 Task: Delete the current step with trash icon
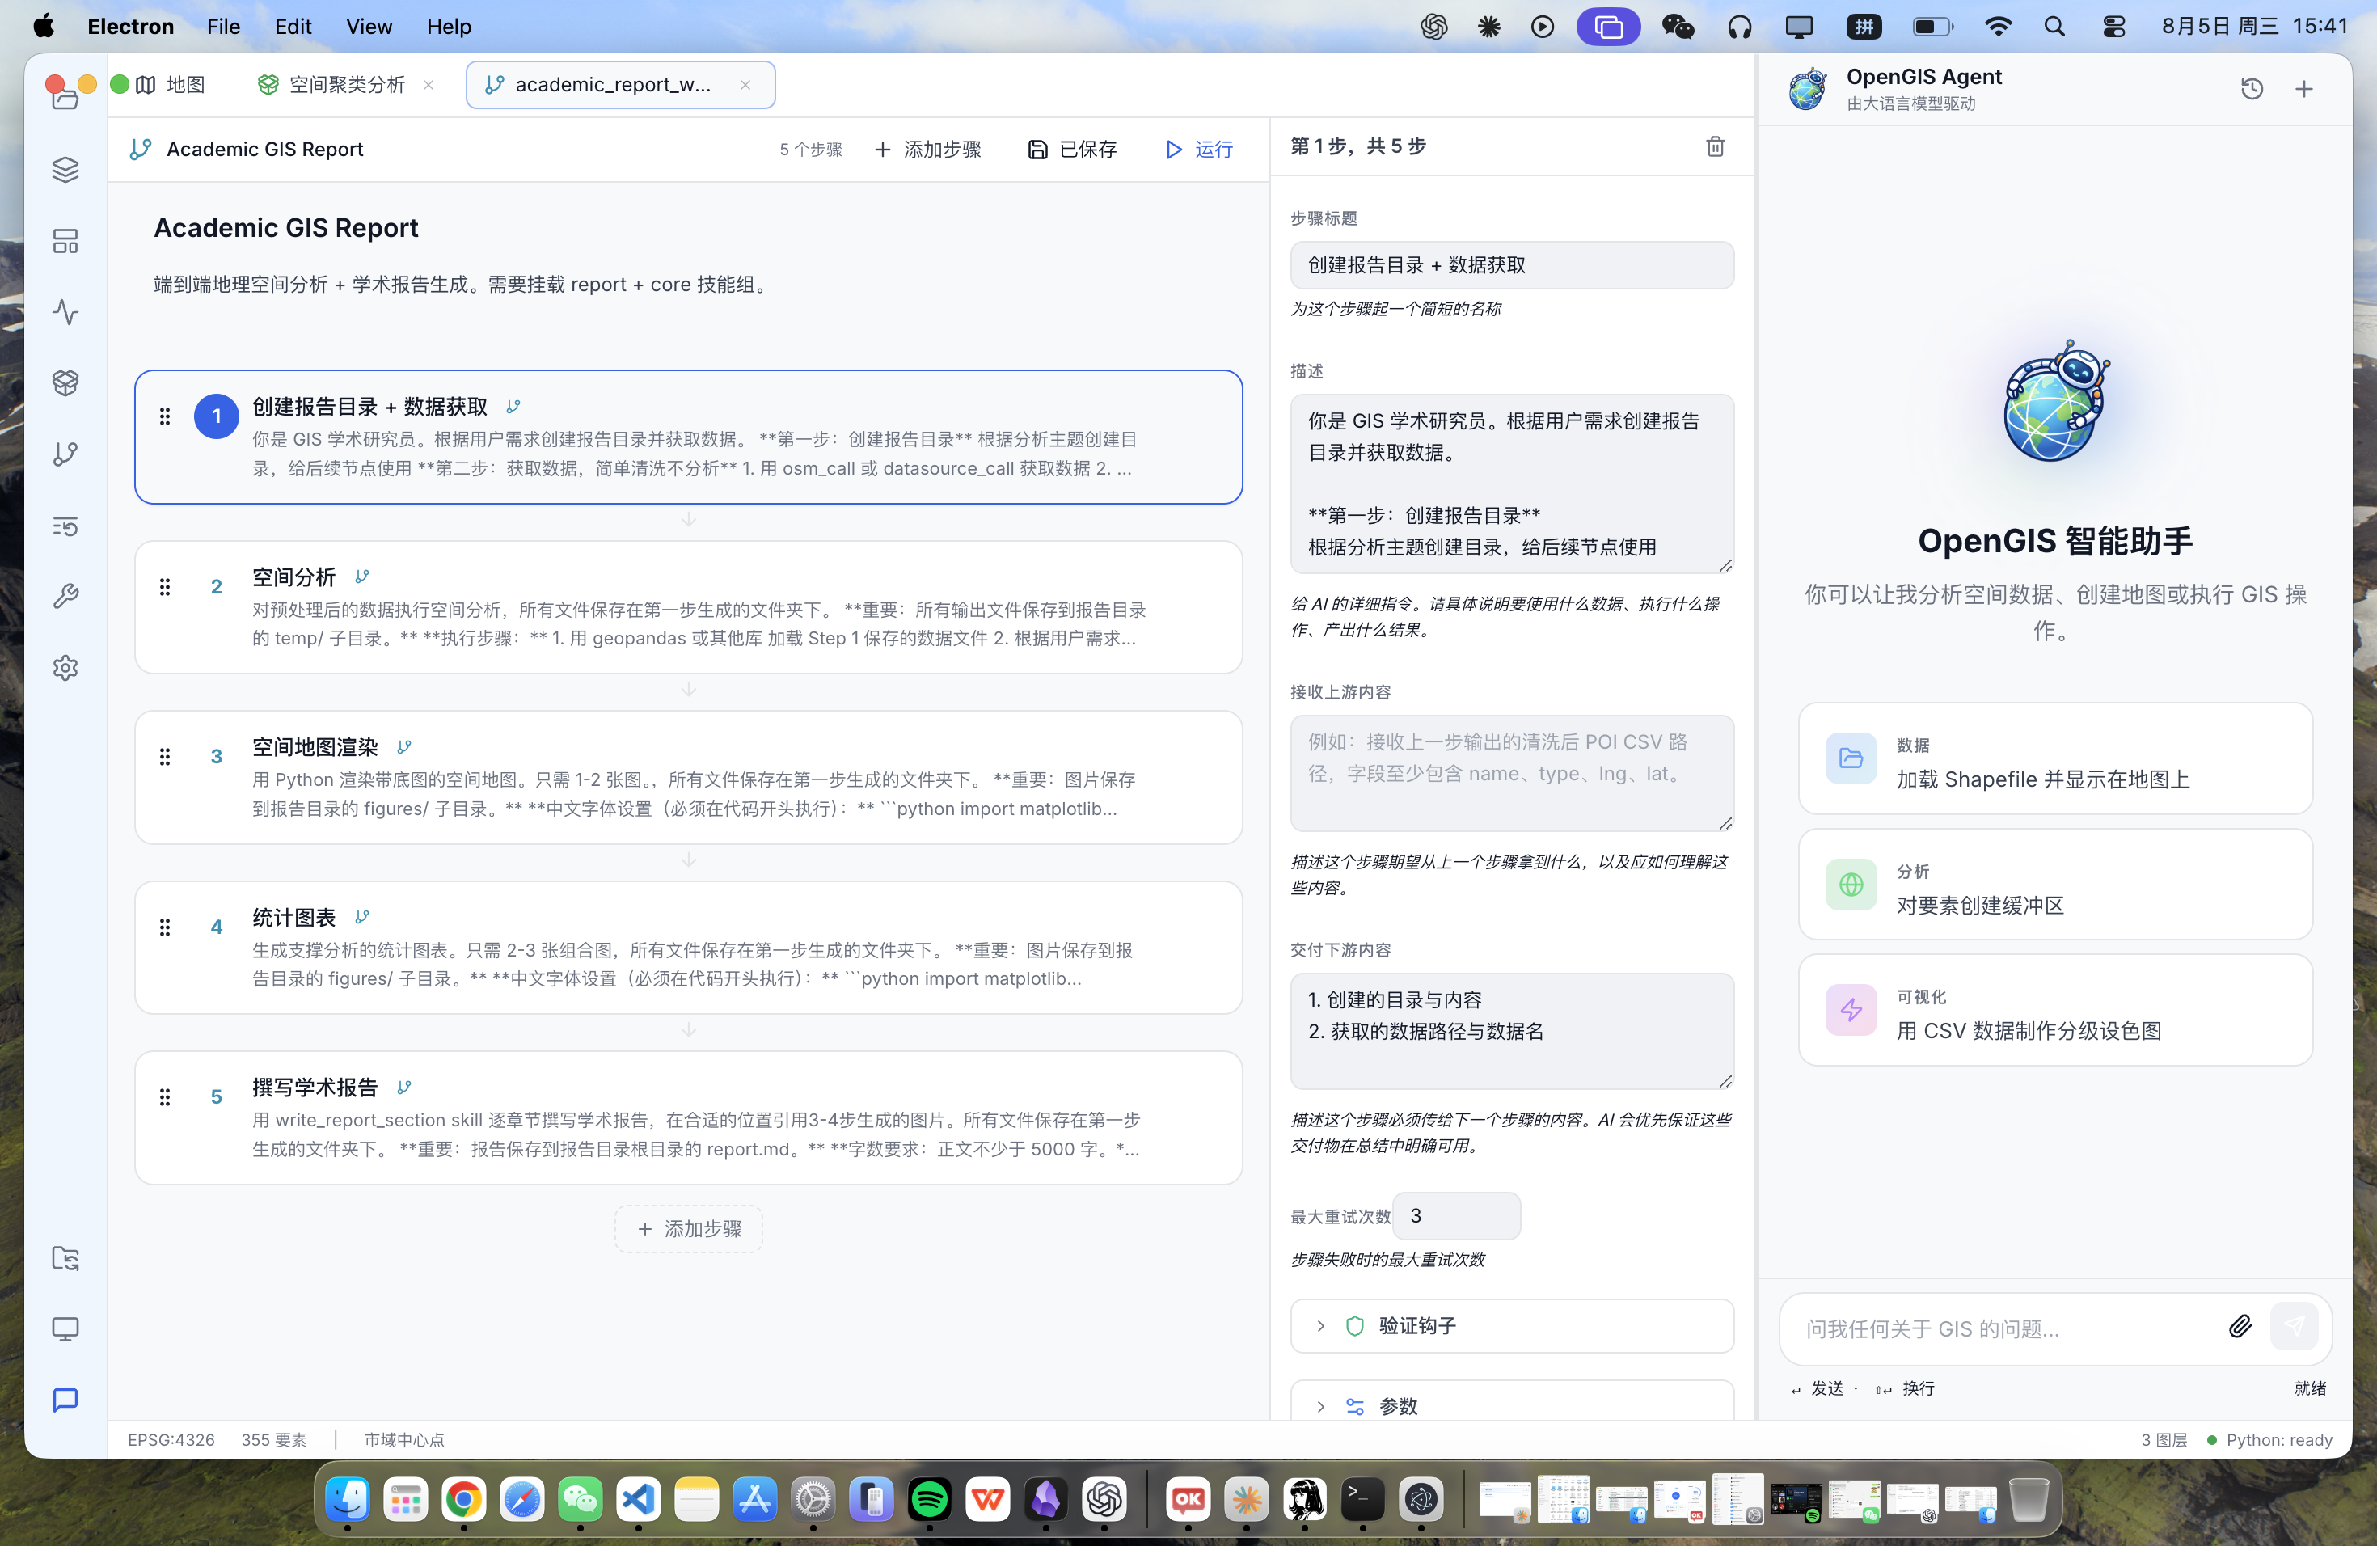[x=1715, y=147]
